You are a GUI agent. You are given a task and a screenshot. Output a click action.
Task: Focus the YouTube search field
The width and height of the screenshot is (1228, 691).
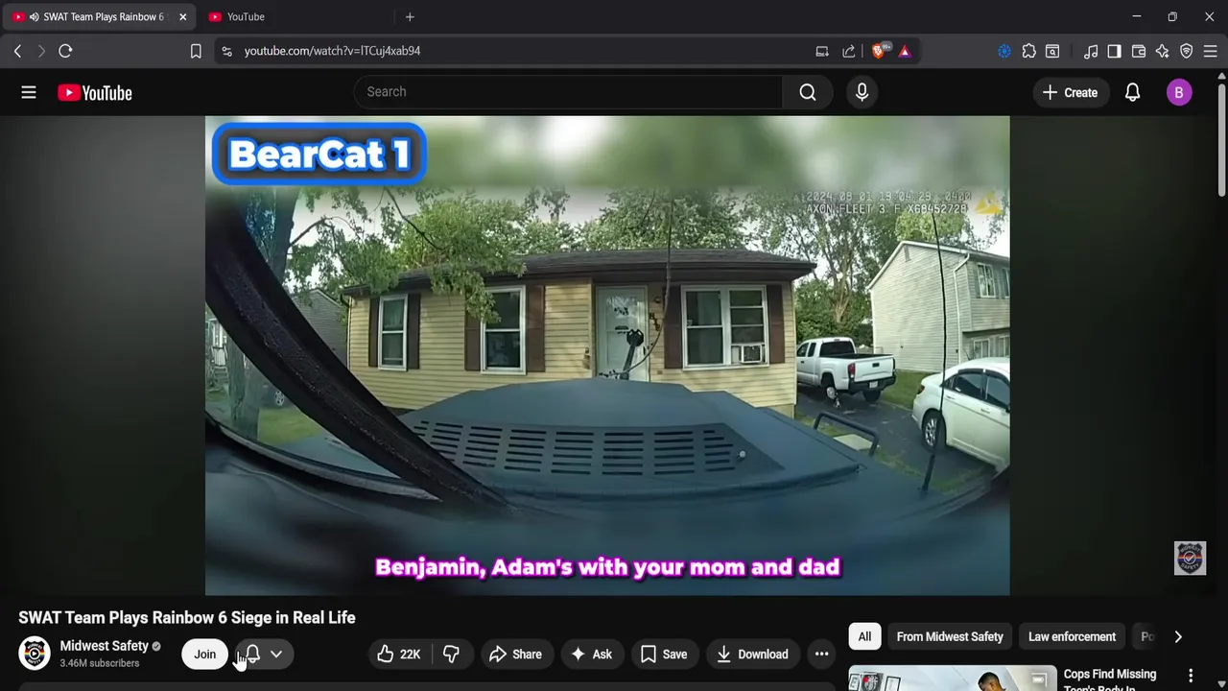568,92
